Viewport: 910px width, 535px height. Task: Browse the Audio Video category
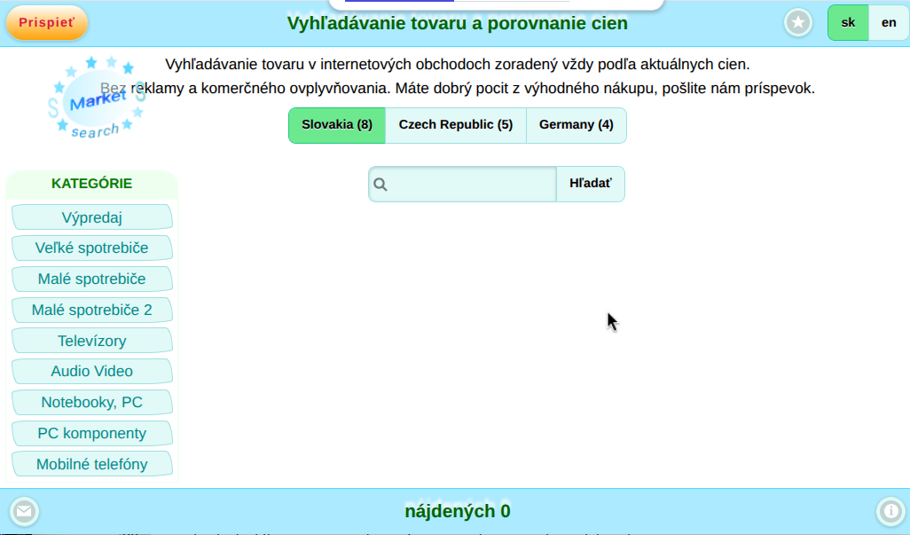tap(92, 371)
